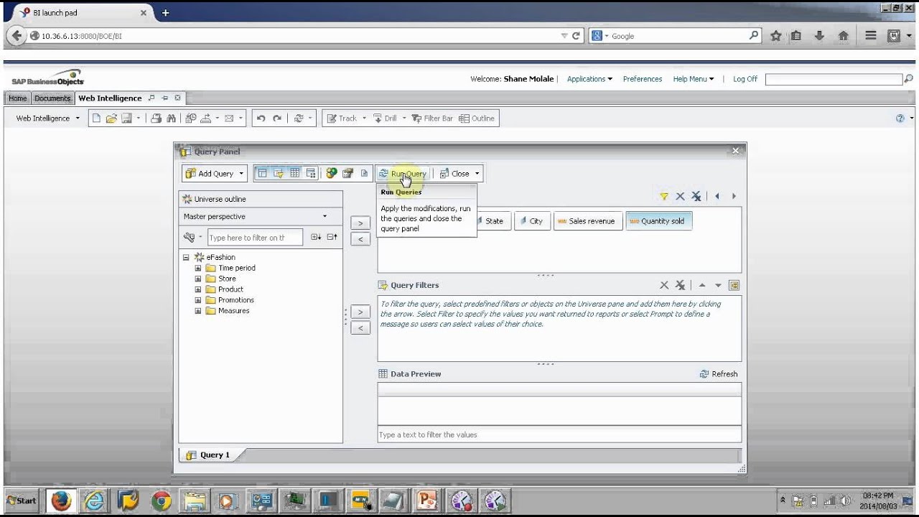Click the New document icon in Web Intelligence toolbar
The image size is (919, 517).
coord(96,118)
